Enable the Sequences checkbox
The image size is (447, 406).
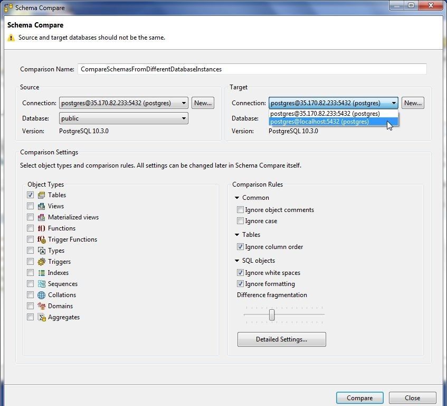pos(30,284)
